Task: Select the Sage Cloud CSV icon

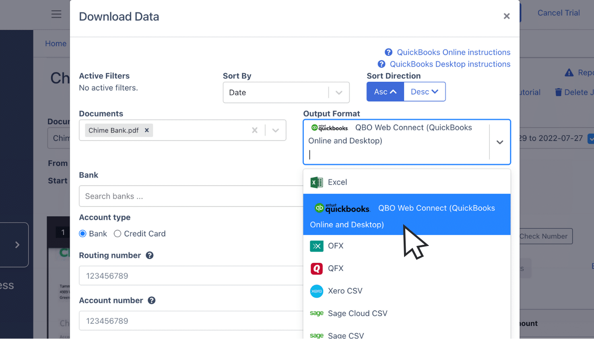Action: 317,314
